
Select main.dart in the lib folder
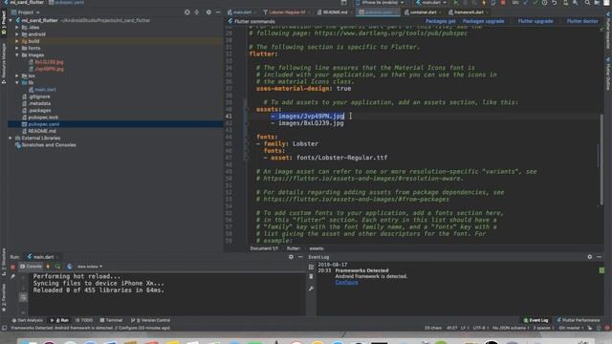tap(45, 90)
